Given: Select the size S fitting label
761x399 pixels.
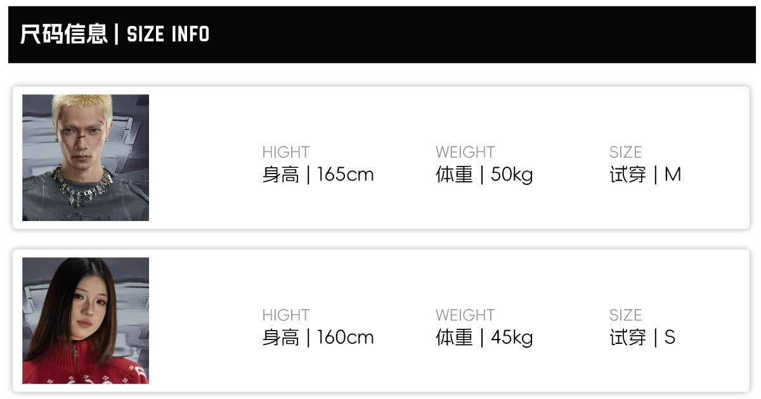Looking at the screenshot, I should pyautogui.click(x=642, y=337).
